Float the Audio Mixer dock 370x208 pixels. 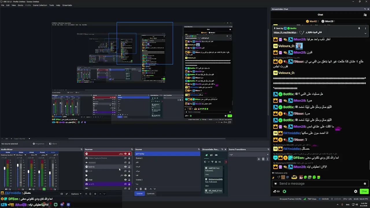point(82,149)
